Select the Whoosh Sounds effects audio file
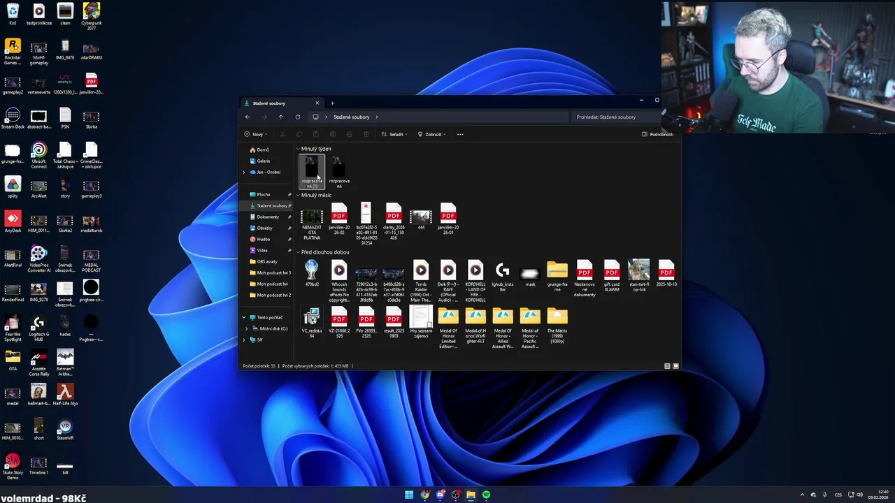The height and width of the screenshot is (503, 895). (339, 282)
